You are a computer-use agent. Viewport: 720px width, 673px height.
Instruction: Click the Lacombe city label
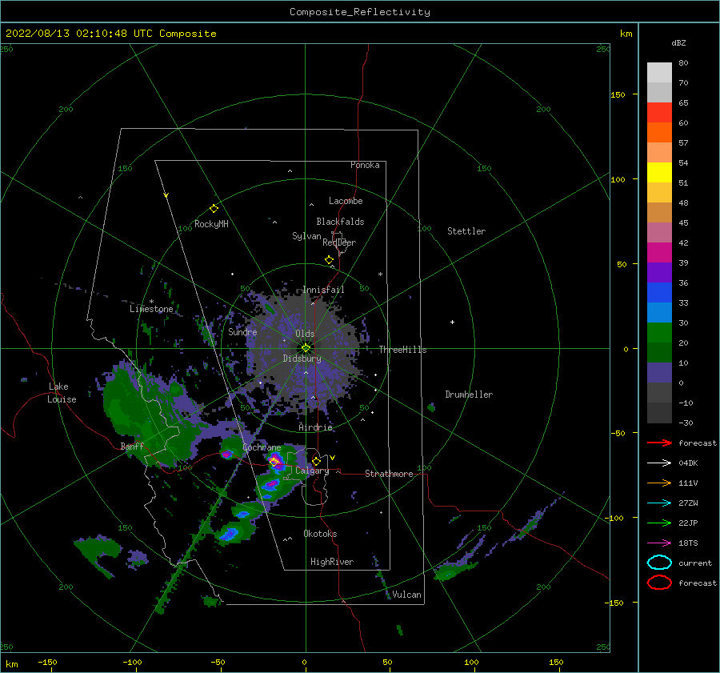coord(346,201)
